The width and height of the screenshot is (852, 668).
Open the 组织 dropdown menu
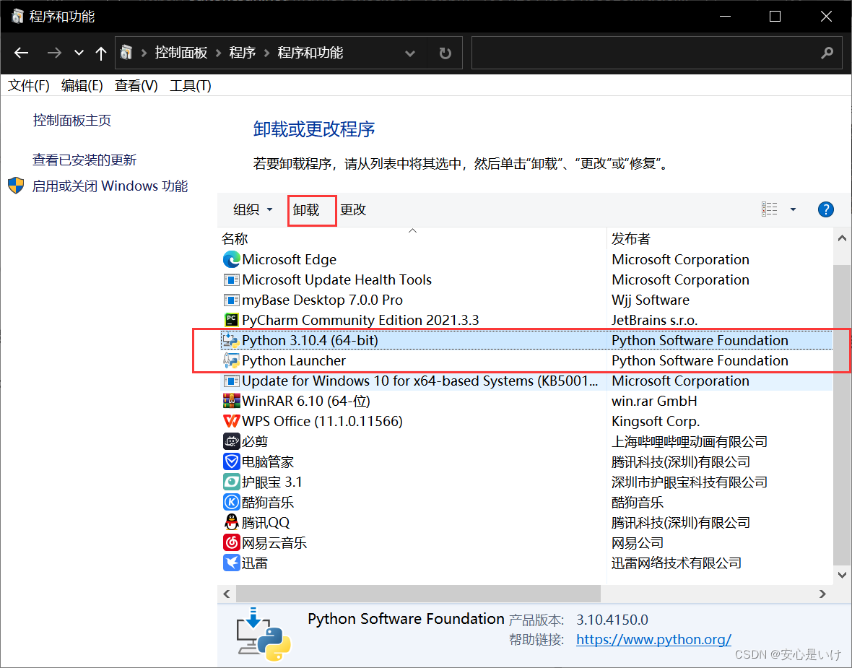(253, 210)
